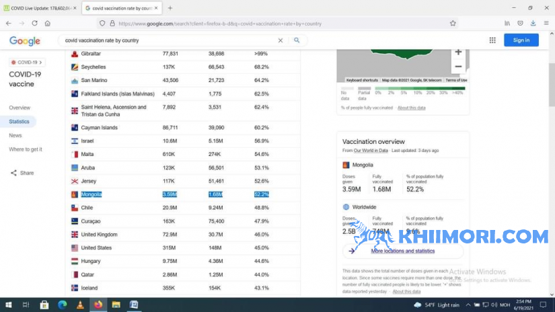Zoom in on the vaccination map
The image size is (555, 312).
point(458,52)
